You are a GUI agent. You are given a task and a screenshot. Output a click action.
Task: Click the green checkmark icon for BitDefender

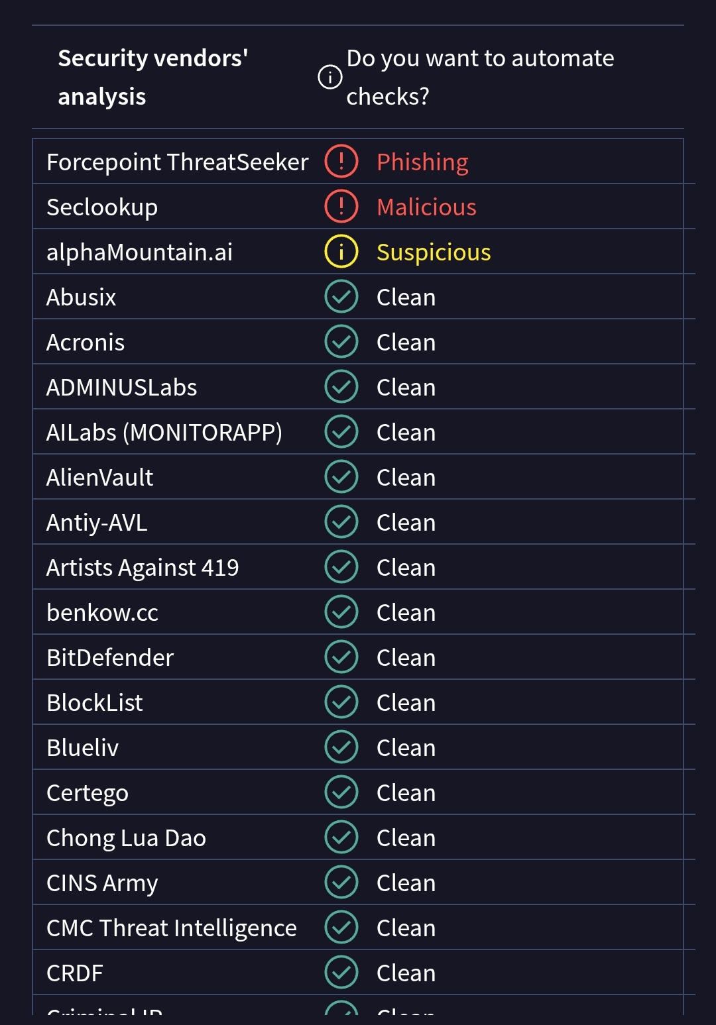(341, 657)
